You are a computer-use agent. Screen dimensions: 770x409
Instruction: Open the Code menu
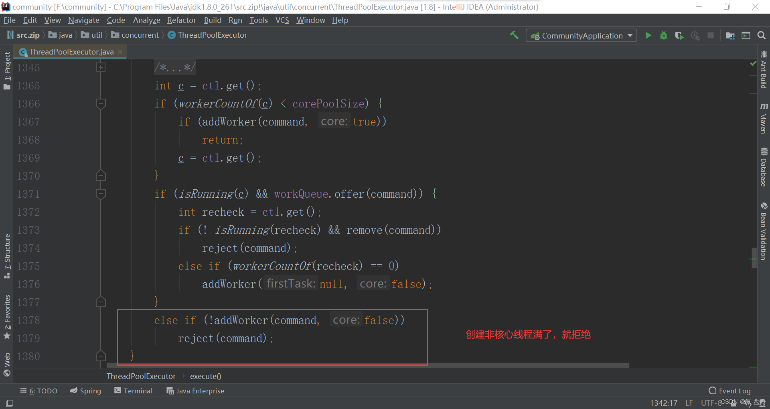116,20
